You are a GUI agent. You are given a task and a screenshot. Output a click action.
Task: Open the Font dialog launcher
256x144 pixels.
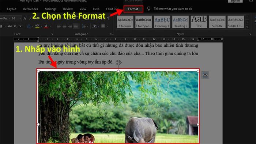[x=52, y=34]
